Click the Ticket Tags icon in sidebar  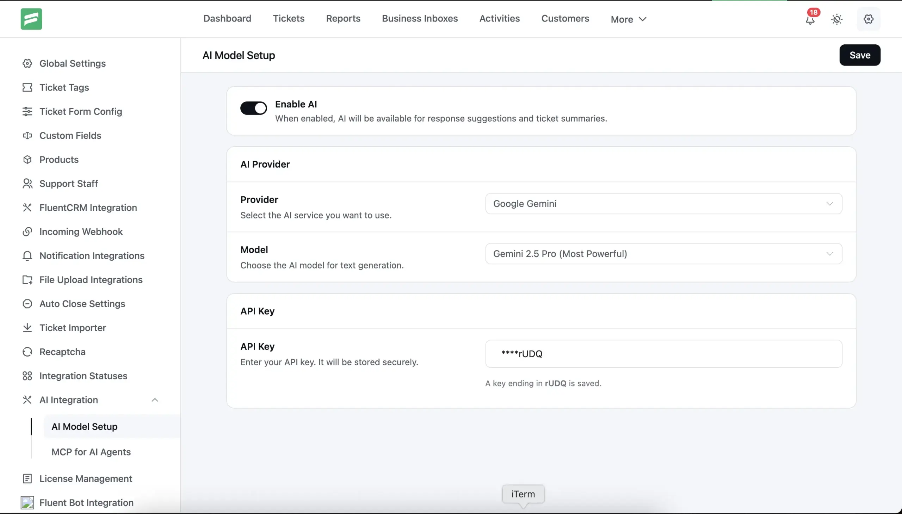tap(27, 88)
